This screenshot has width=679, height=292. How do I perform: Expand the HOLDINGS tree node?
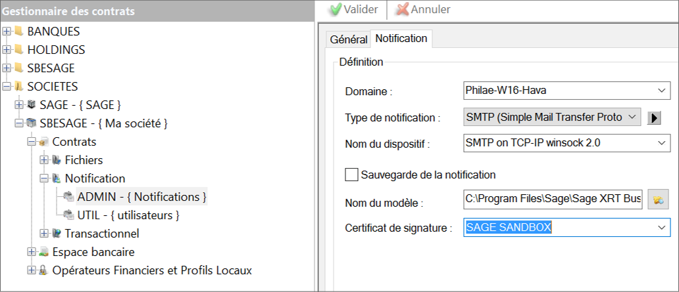(7, 49)
